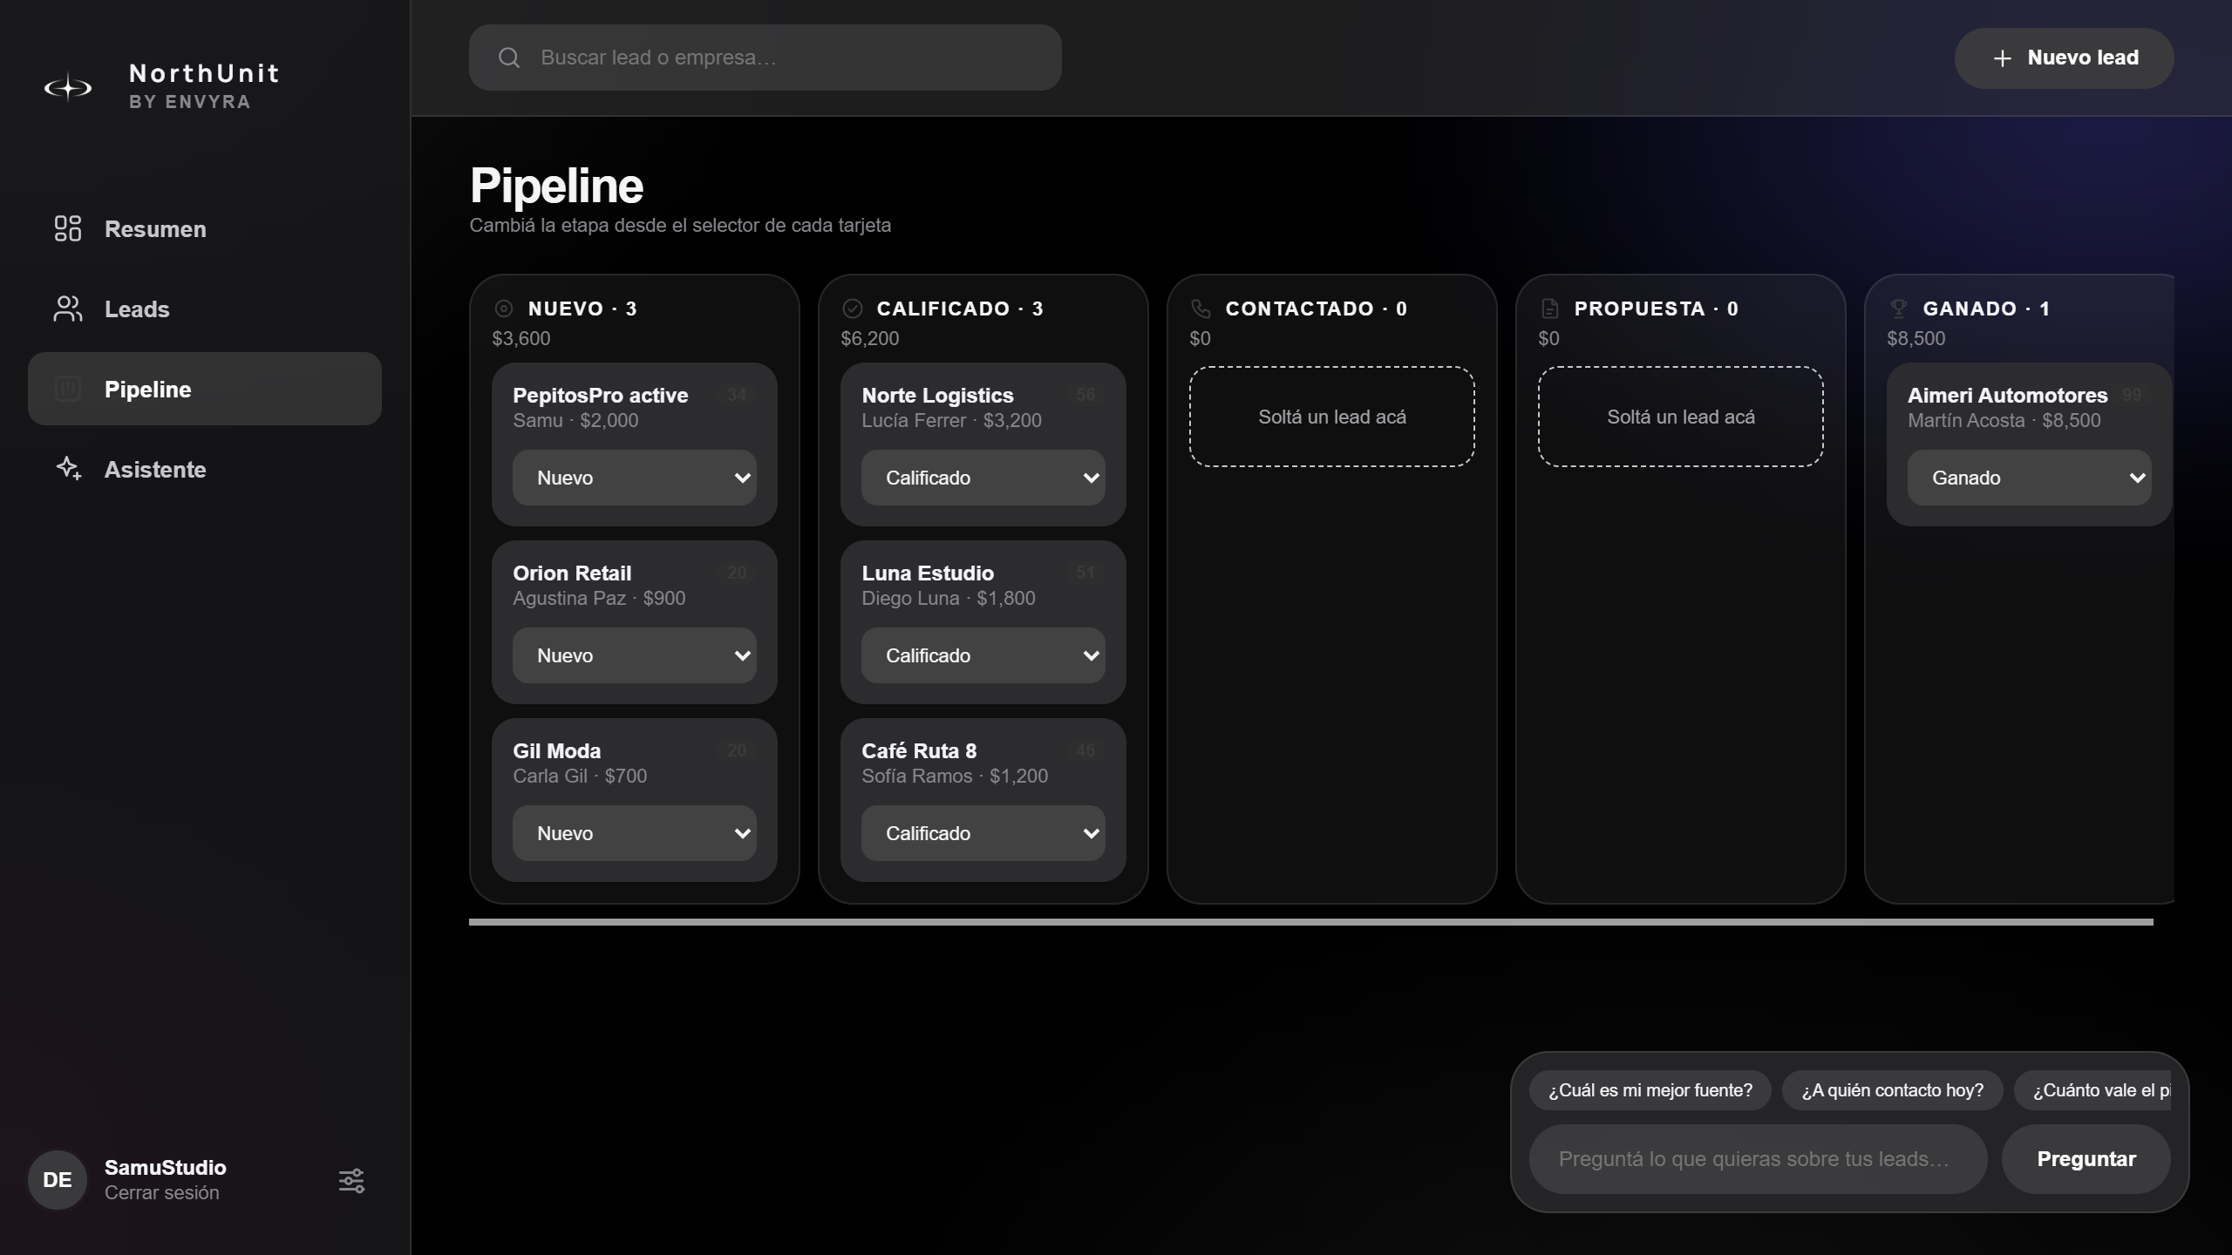Screen dimensions: 2232x1255
Task: Click the Ganado column trophy icon
Action: (x=1899, y=309)
